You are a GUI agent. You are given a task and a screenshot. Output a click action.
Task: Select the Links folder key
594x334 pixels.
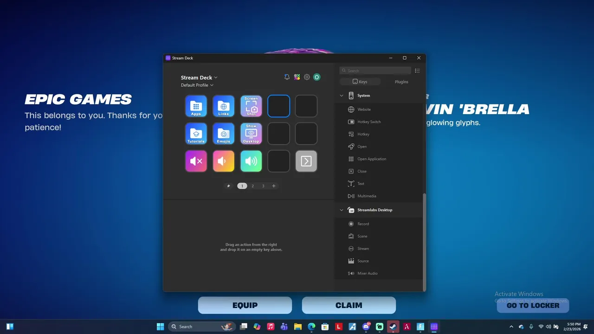223,106
